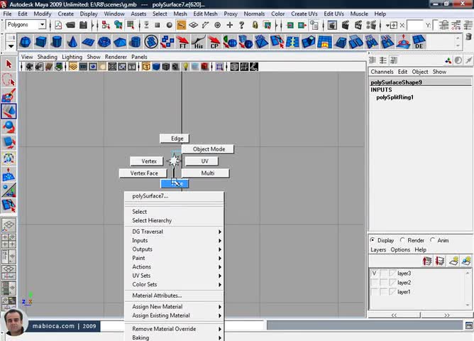Open the Edit Mesh menu
The image size is (474, 341).
pyautogui.click(x=205, y=13)
